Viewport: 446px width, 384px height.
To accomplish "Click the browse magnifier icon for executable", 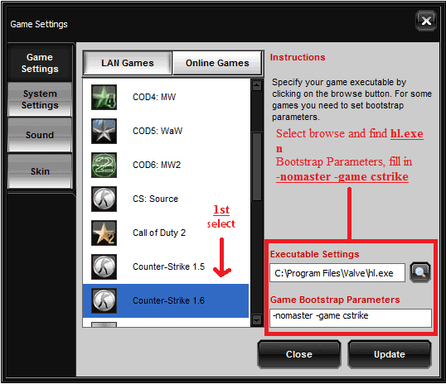I will pyautogui.click(x=420, y=272).
